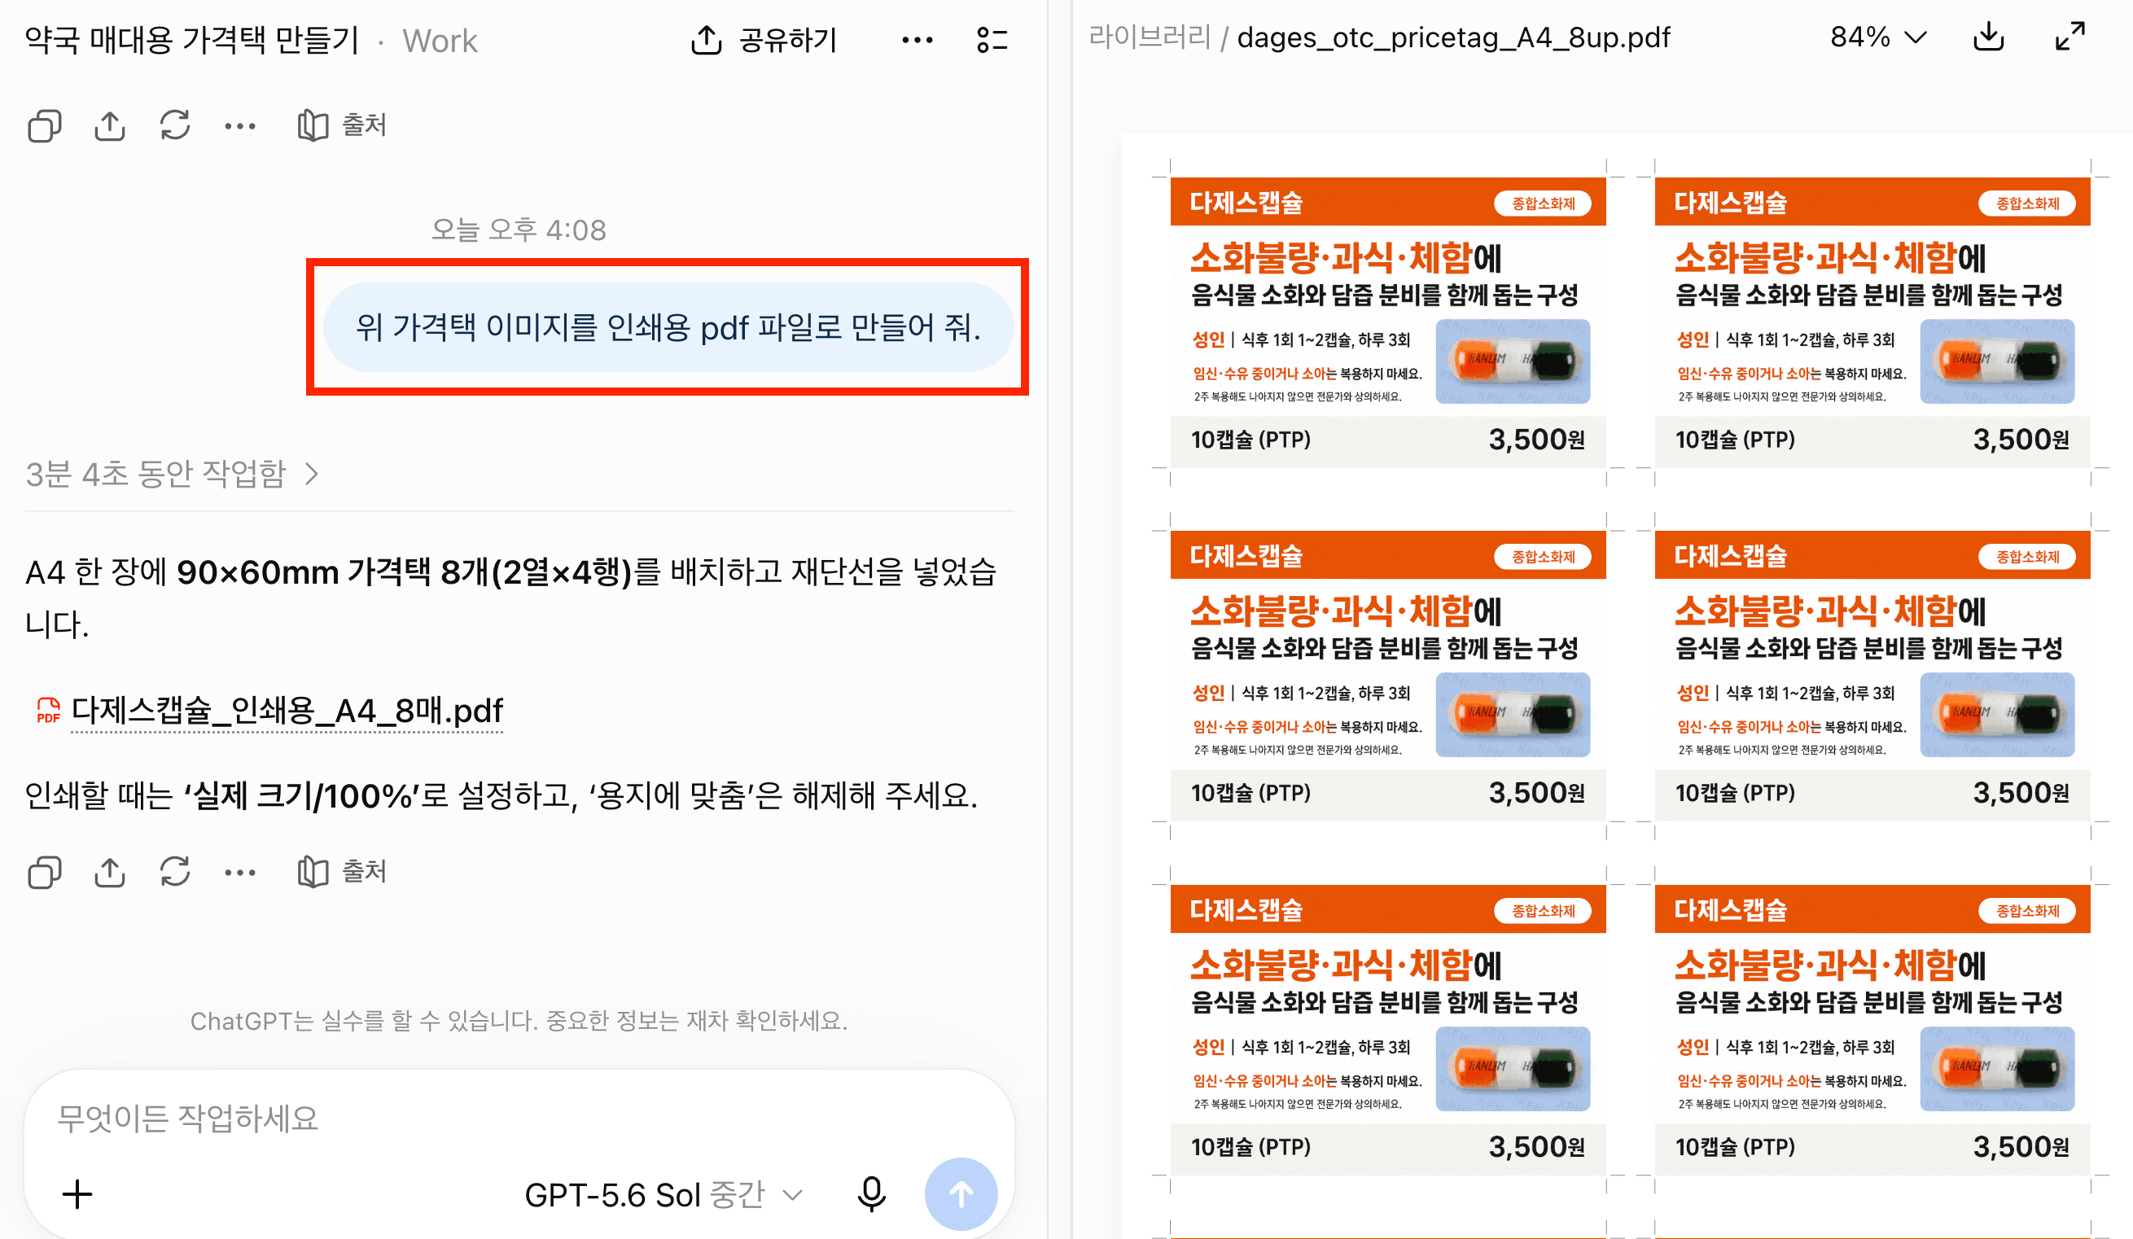The image size is (2133, 1239).
Task: Open more options for the upper message
Action: (239, 126)
